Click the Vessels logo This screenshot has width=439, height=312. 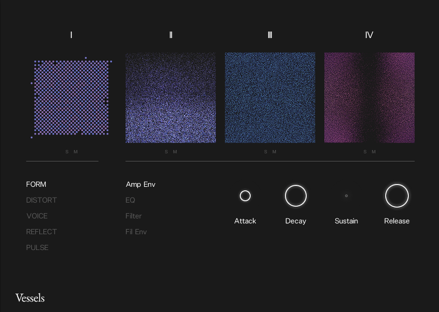pos(30,298)
